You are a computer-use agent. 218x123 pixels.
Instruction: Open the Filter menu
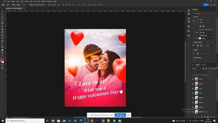coord(31,1)
